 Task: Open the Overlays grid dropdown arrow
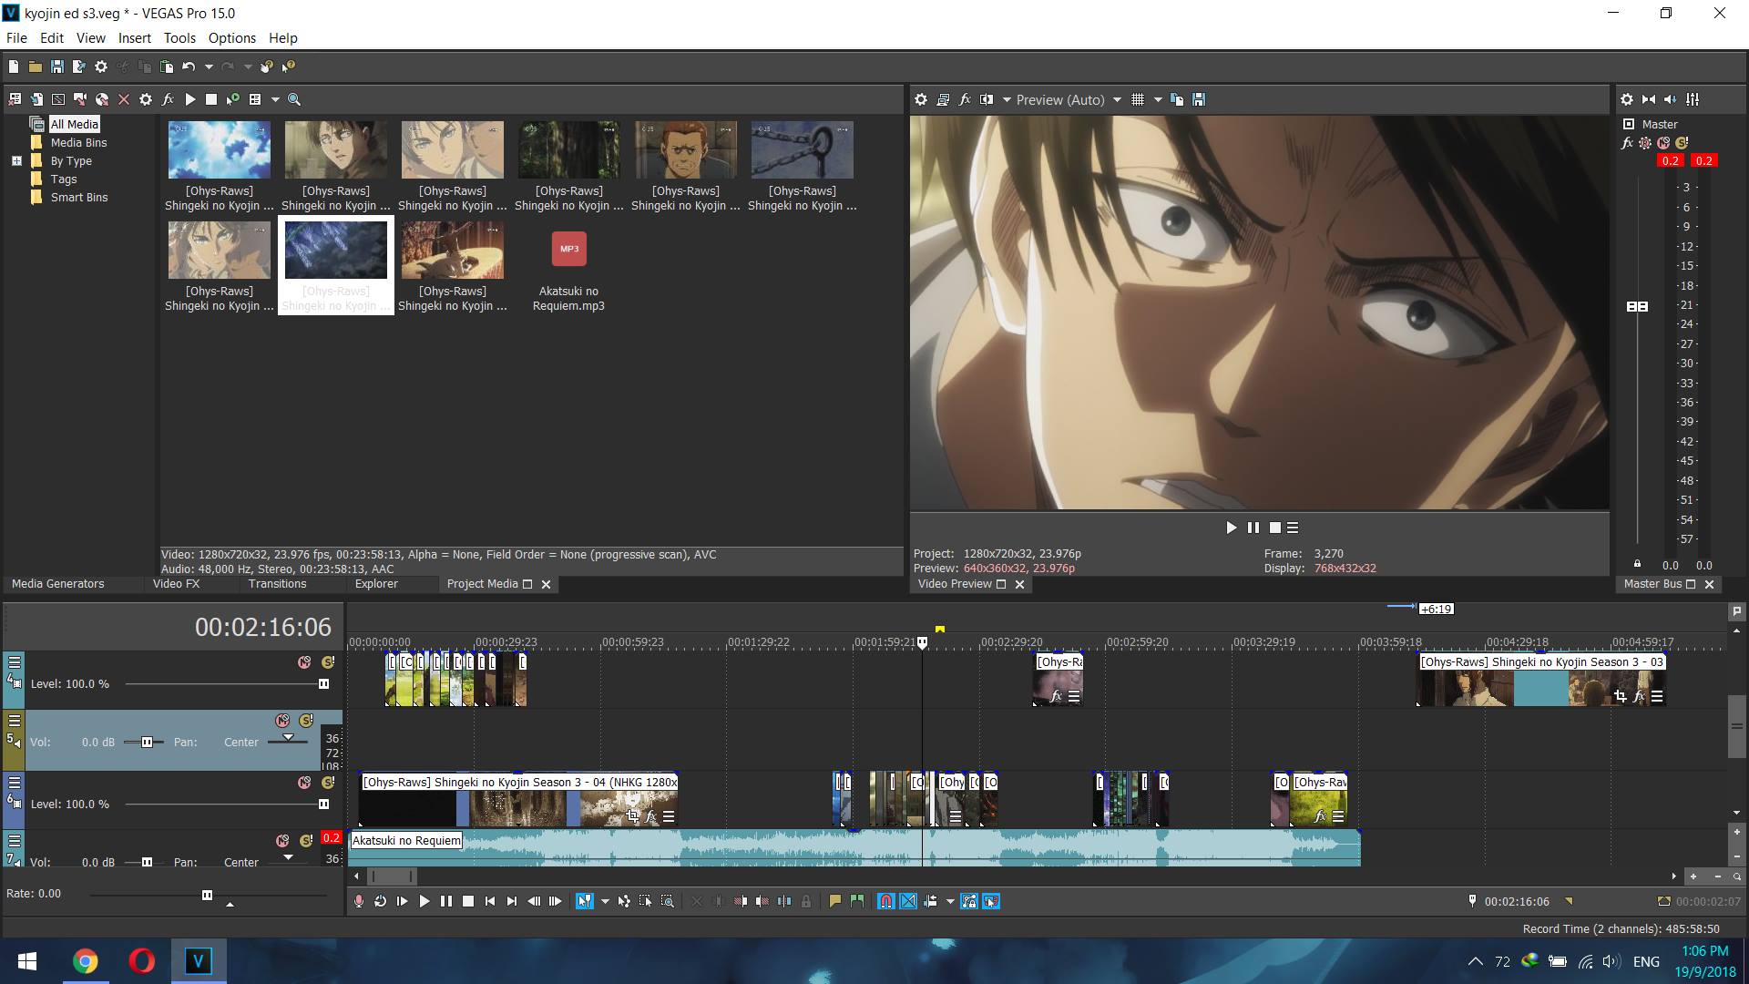tap(1158, 99)
